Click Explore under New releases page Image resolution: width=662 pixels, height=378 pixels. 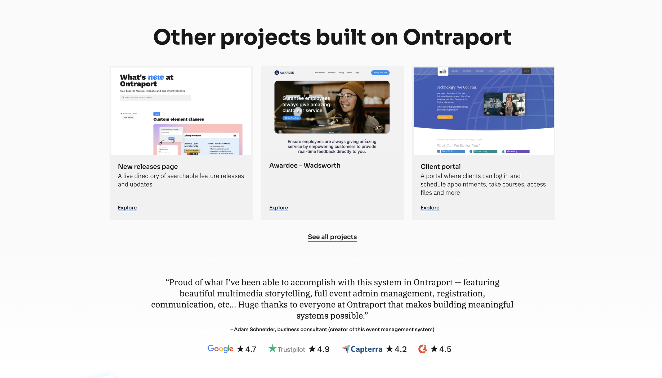tap(127, 208)
